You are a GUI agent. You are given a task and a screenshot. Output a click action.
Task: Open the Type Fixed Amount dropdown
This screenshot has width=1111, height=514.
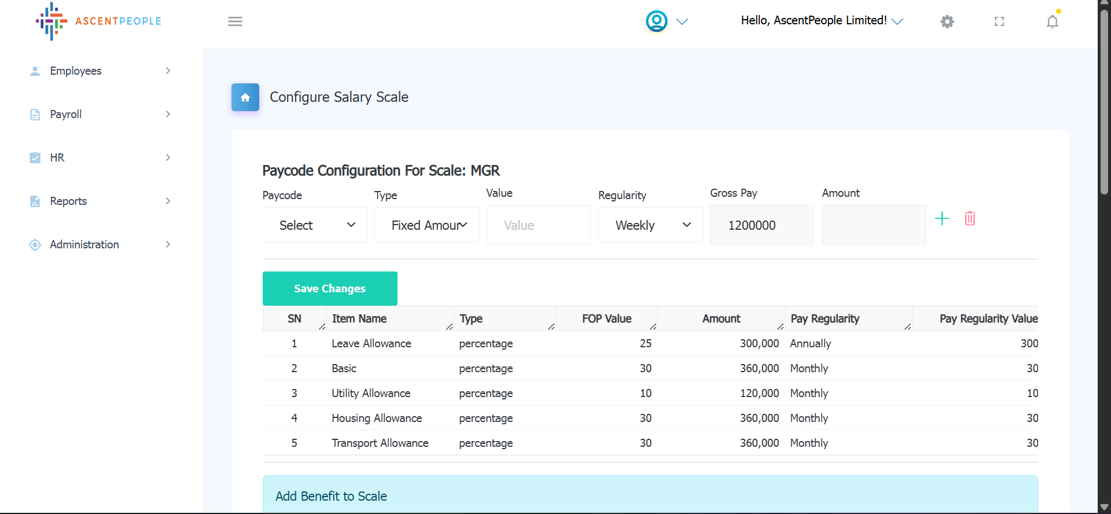(426, 225)
